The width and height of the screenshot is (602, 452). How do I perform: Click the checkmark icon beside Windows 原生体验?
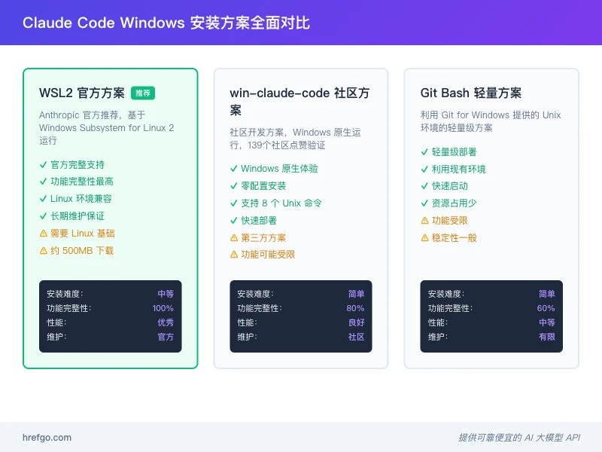[x=233, y=169]
